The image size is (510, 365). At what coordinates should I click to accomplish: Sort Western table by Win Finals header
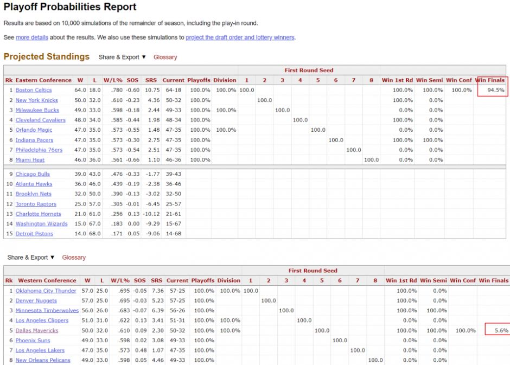click(493, 280)
